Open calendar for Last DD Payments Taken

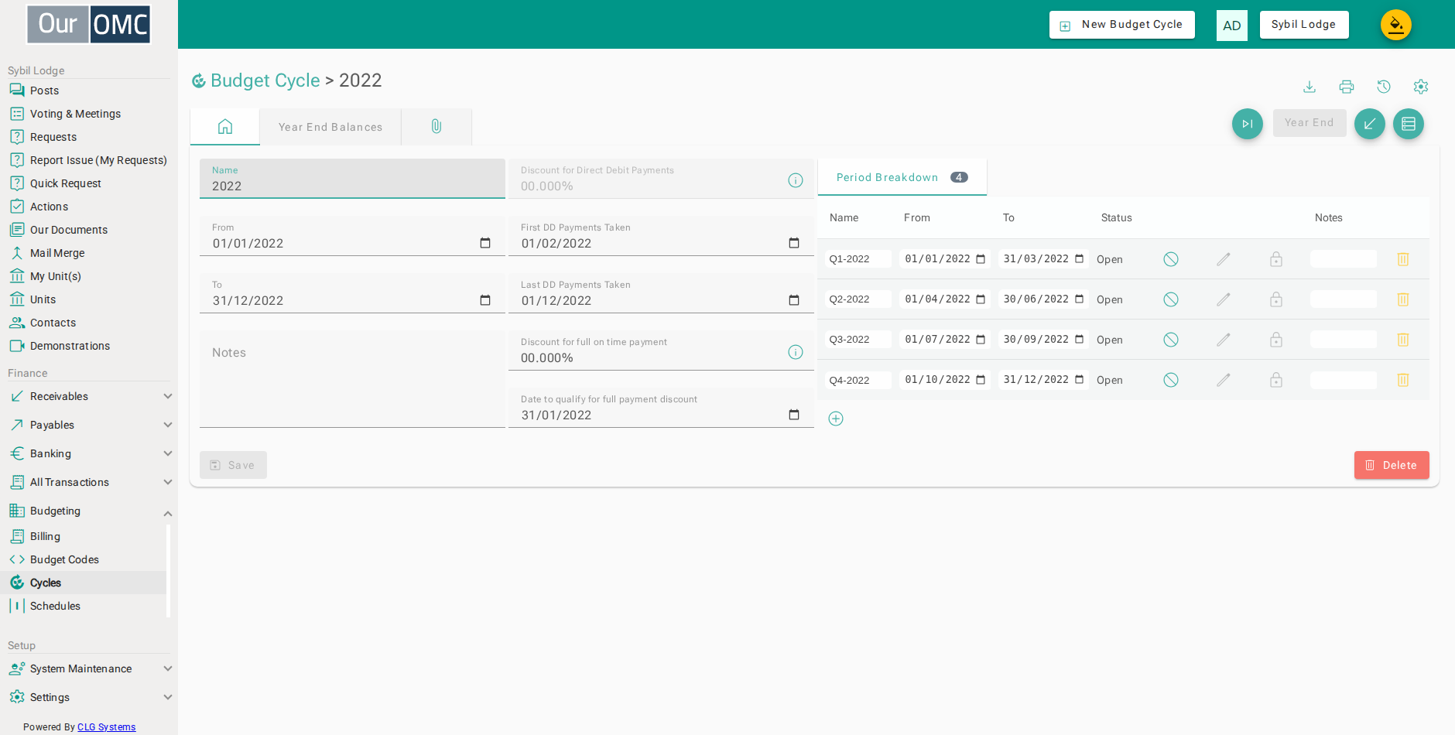pos(794,300)
